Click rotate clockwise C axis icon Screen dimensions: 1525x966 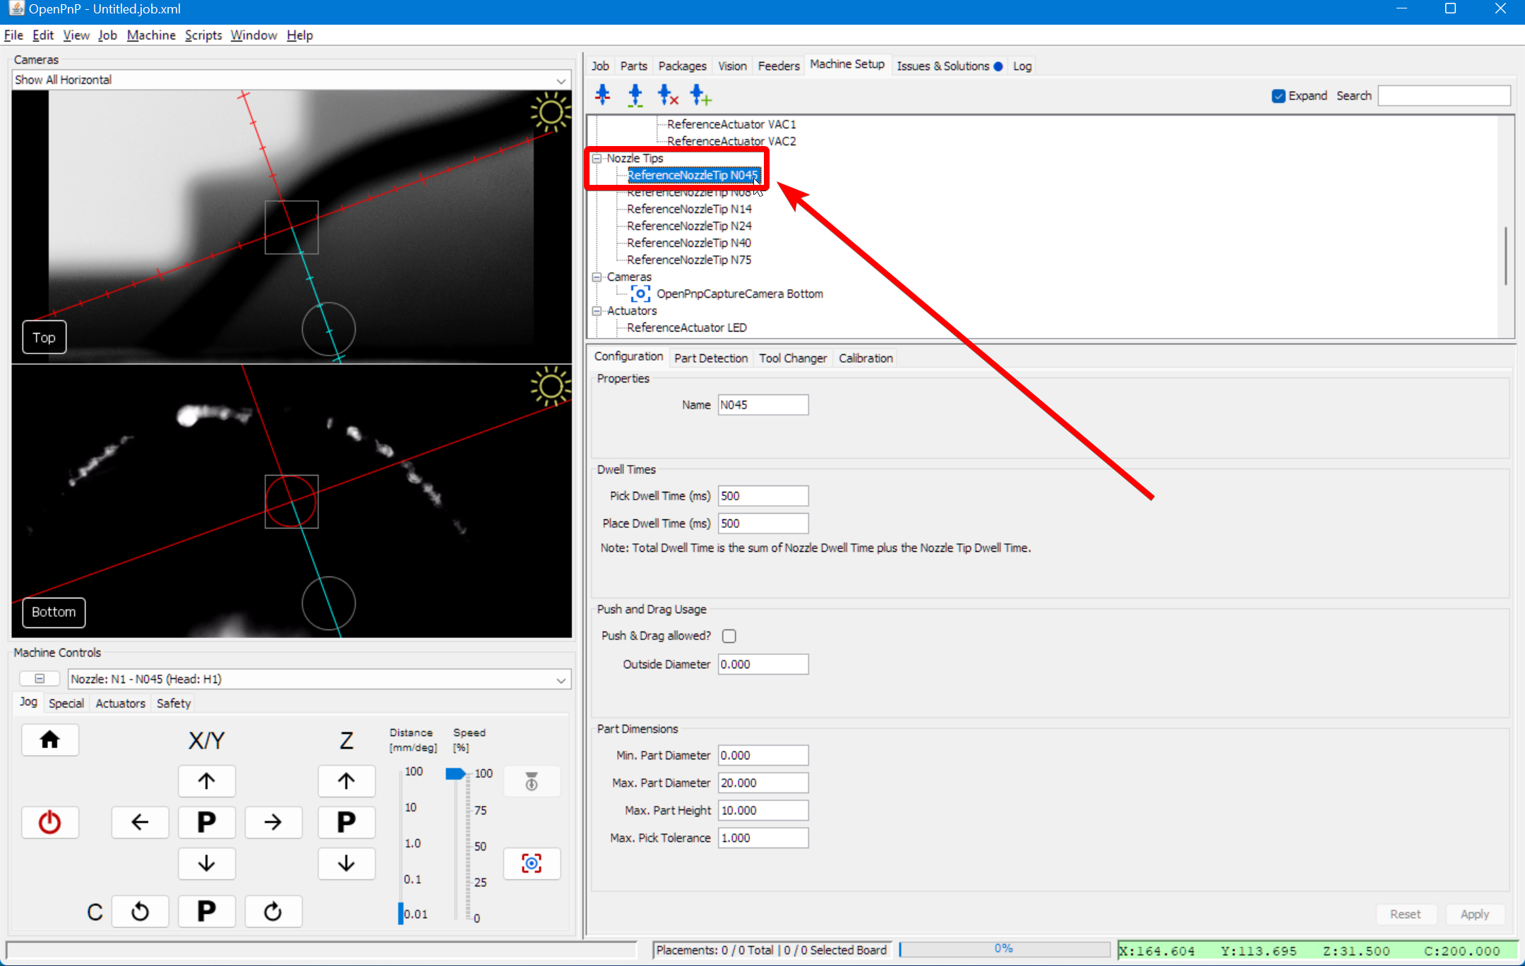pyautogui.click(x=273, y=912)
